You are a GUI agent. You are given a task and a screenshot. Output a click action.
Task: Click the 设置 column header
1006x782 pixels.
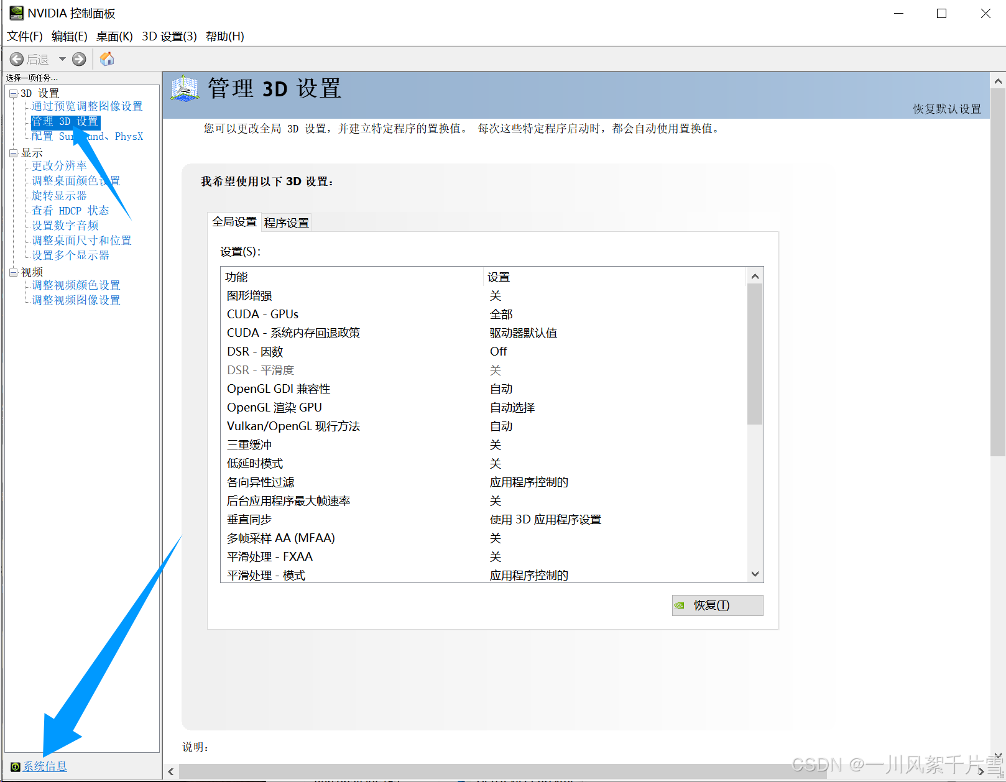coord(615,277)
